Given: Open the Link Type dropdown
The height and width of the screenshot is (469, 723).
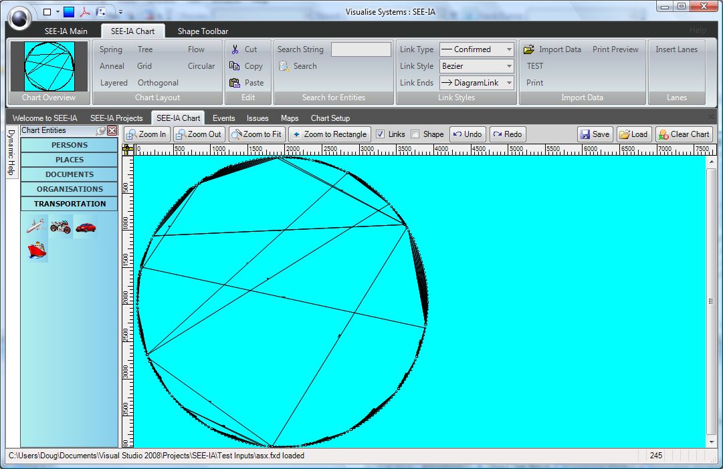Looking at the screenshot, I should point(509,49).
